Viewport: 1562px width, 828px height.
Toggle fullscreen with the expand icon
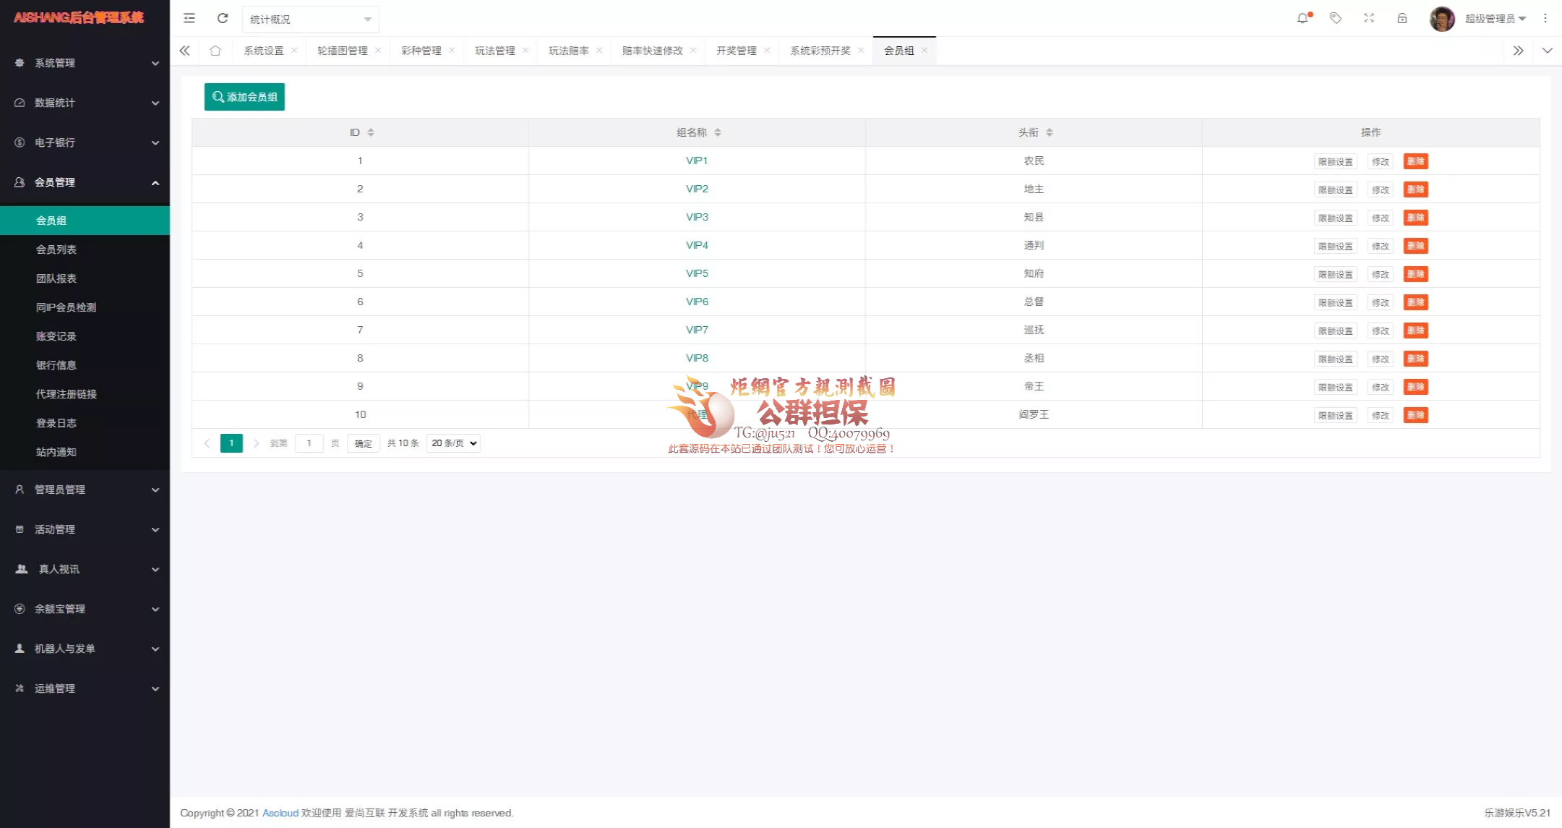1369,19
